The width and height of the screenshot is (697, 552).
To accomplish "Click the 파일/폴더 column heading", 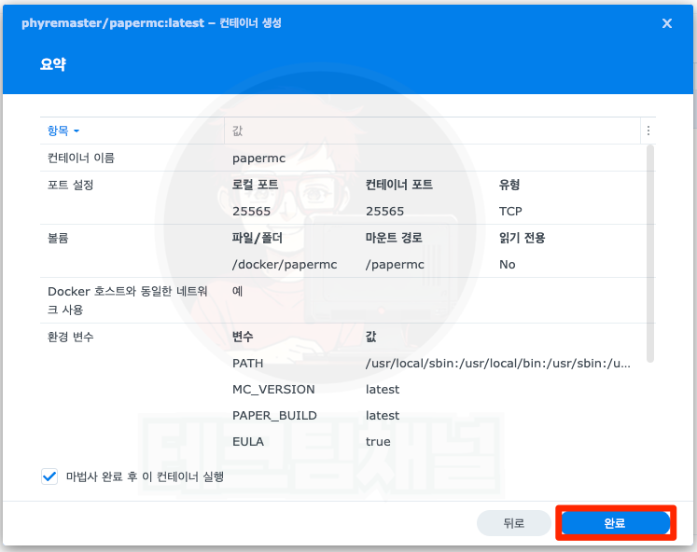I will (x=258, y=238).
